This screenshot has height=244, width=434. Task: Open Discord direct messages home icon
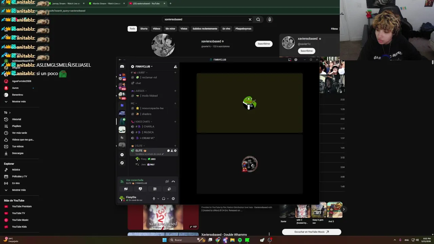point(122,66)
